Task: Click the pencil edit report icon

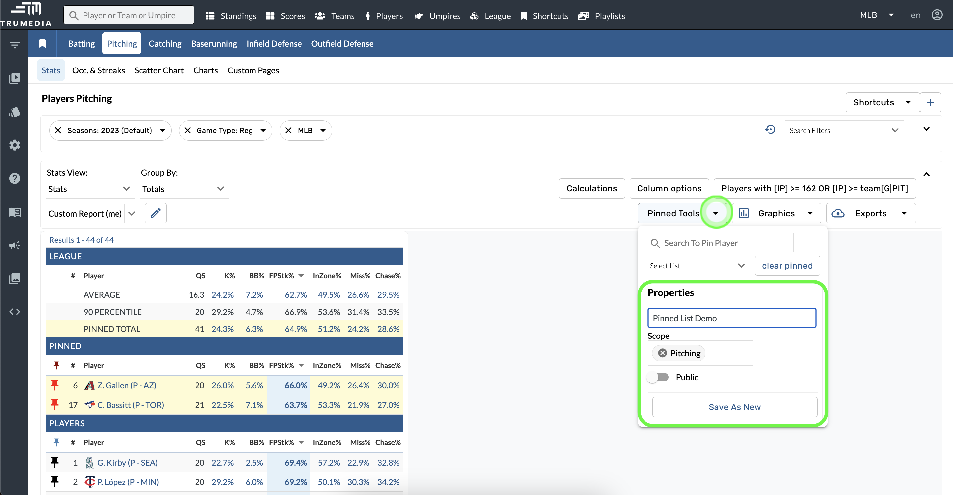Action: point(156,213)
